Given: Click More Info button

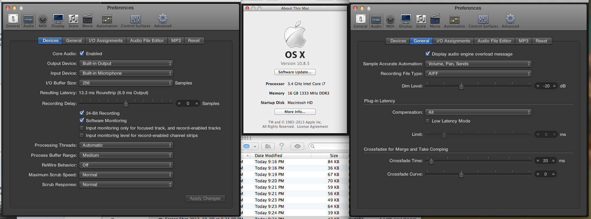Looking at the screenshot, I should 295,112.
